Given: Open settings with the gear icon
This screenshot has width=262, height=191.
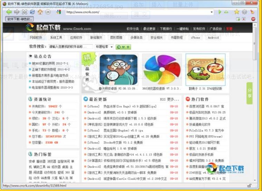Looking at the screenshot, I should [x=244, y=12].
